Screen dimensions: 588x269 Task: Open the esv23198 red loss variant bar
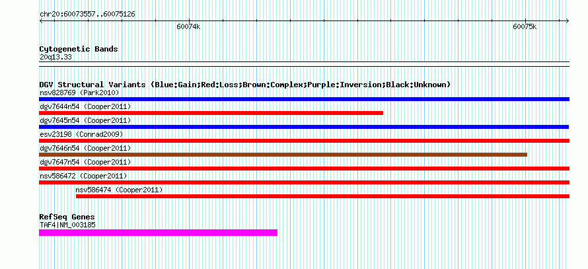(304, 141)
